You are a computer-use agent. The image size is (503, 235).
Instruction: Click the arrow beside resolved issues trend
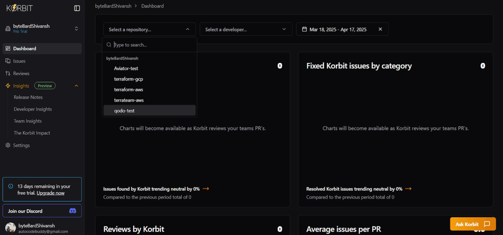(x=408, y=189)
